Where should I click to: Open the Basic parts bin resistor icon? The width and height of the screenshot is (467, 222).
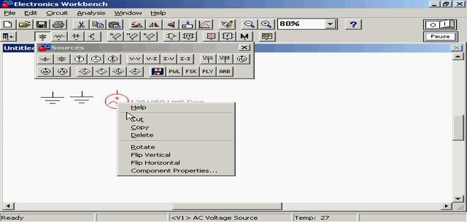tap(59, 37)
